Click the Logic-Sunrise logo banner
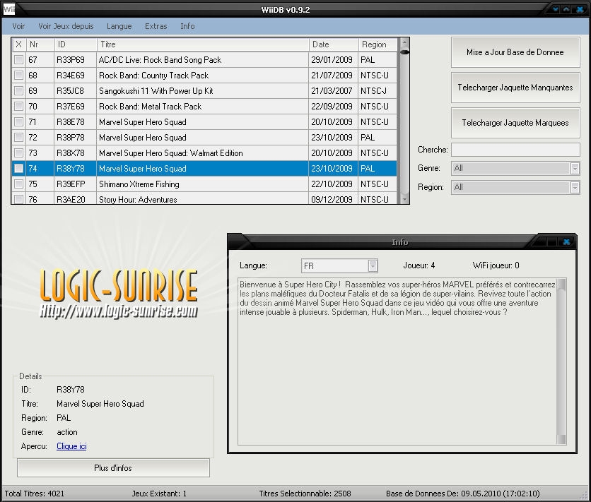591x502 pixels. click(118, 294)
